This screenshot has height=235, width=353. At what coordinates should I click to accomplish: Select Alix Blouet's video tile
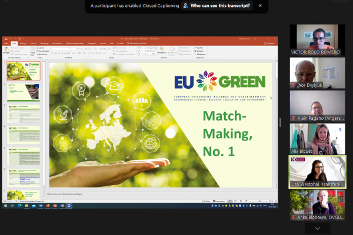click(x=318, y=139)
